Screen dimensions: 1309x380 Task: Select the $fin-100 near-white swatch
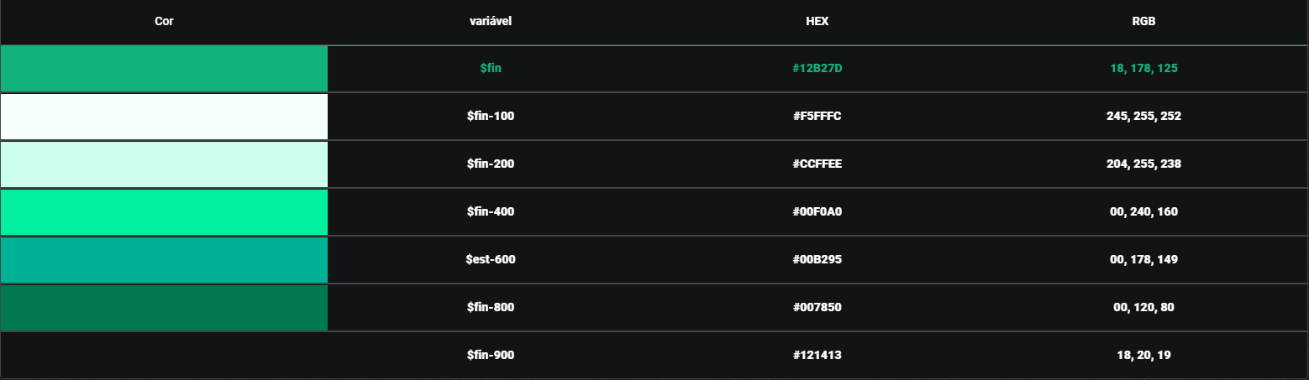[x=164, y=117]
